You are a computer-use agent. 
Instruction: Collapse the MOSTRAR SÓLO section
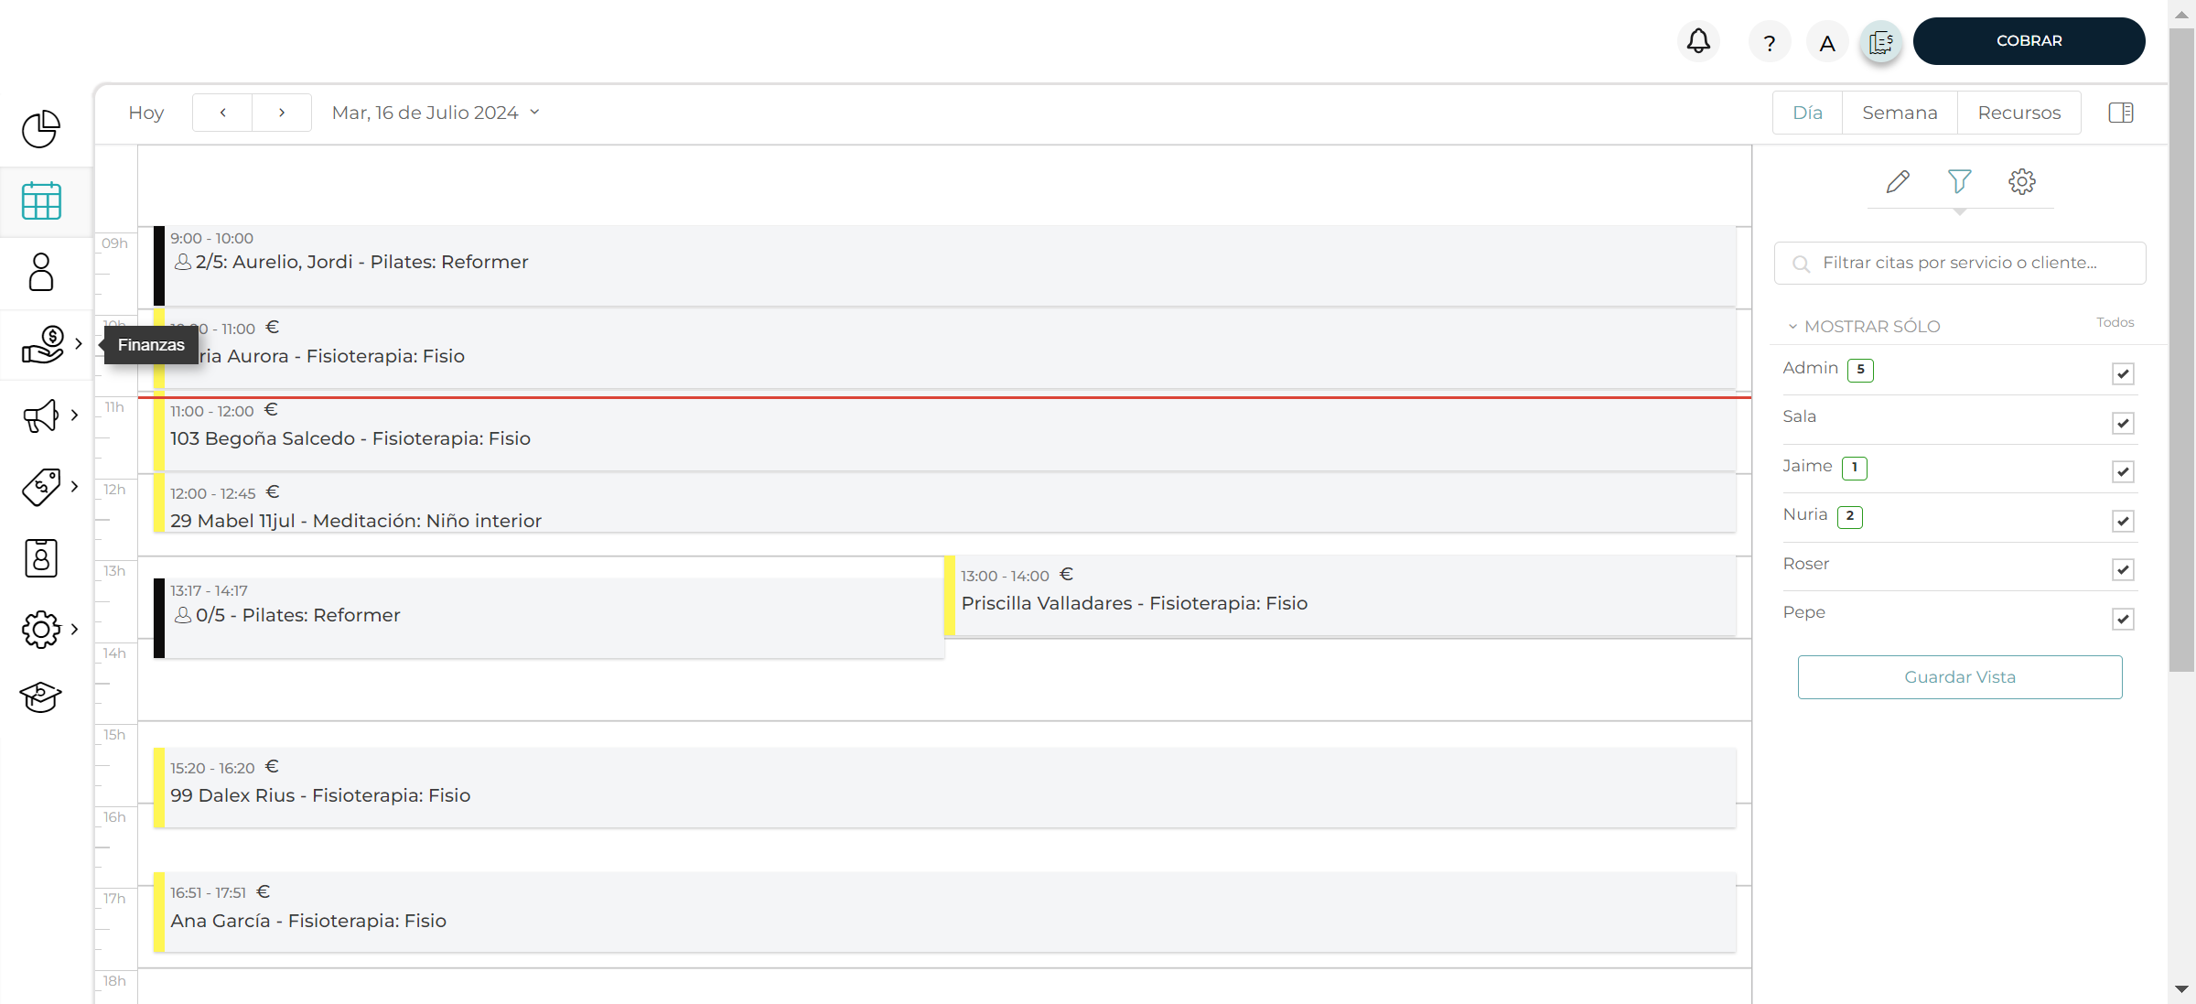(x=1863, y=327)
